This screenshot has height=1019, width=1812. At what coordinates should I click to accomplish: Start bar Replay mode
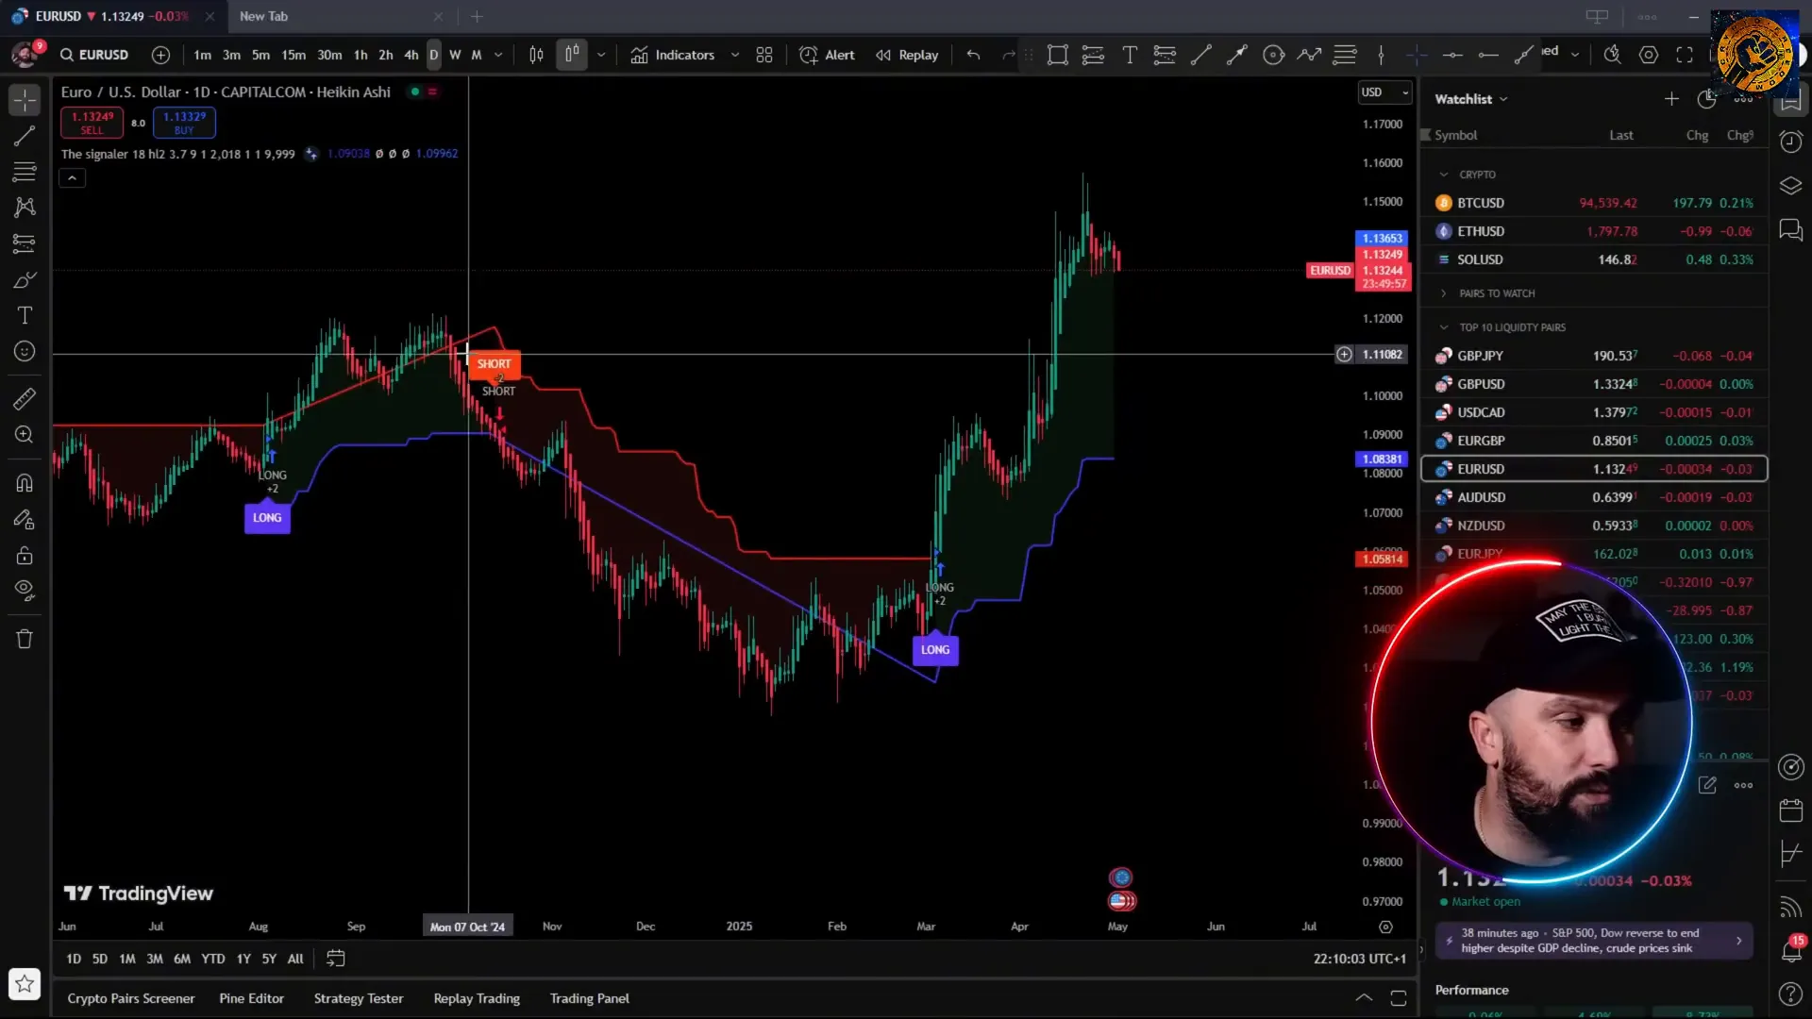tap(907, 55)
